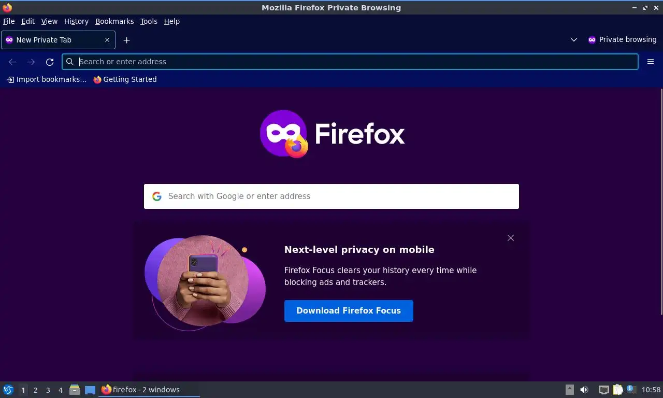Click the Firefox icon in title bar

coord(7,8)
